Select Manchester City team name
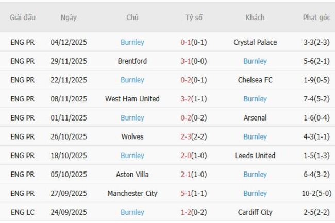Image resolution: width=335 pixels, height=223 pixels. coord(132,193)
